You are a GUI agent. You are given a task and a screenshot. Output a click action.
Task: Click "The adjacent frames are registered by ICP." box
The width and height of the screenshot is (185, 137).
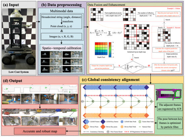tap(170, 107)
